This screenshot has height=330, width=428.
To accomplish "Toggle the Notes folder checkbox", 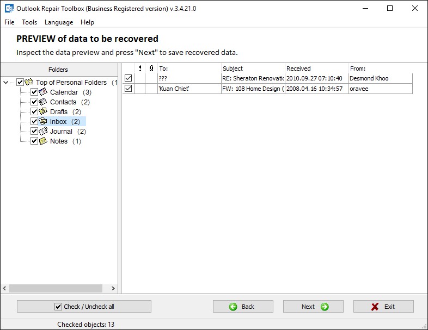I will 34,141.
